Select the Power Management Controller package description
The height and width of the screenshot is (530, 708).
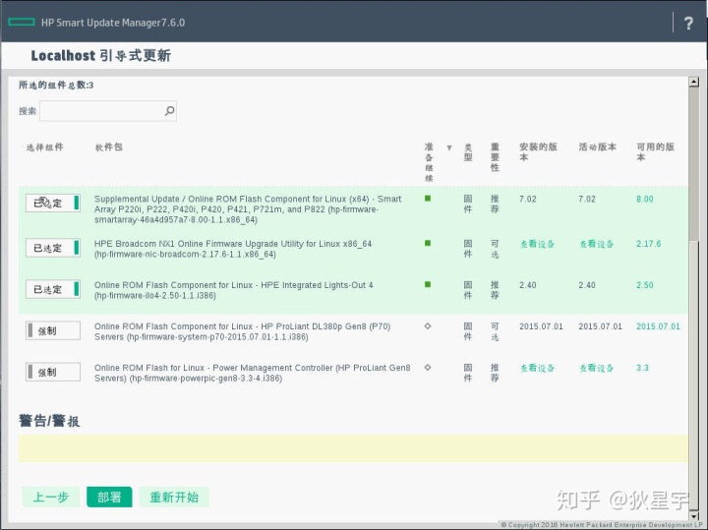pos(253,373)
